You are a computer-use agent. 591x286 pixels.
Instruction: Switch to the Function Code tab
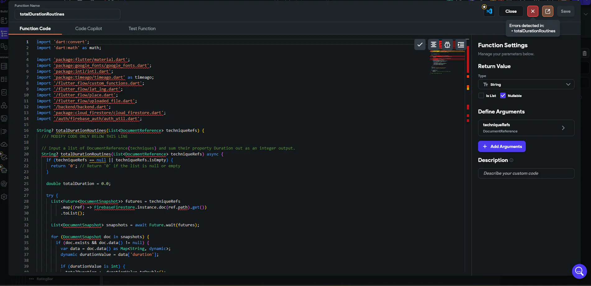point(35,29)
